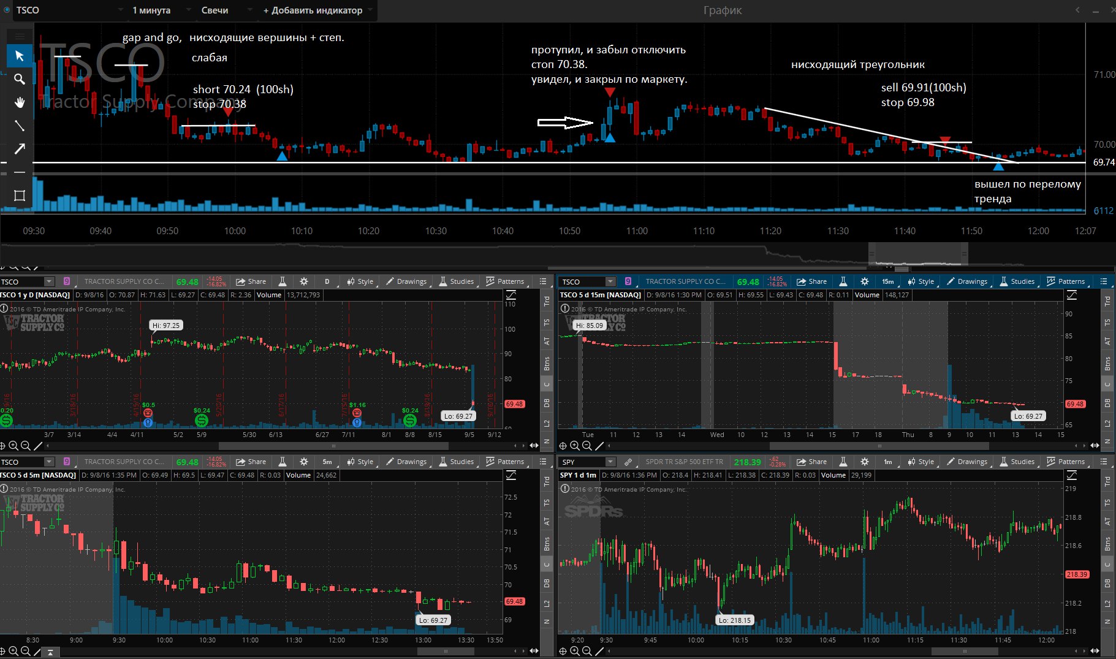The height and width of the screenshot is (659, 1116).
Task: Open Drawings menu in SPY panel
Action: point(967,462)
